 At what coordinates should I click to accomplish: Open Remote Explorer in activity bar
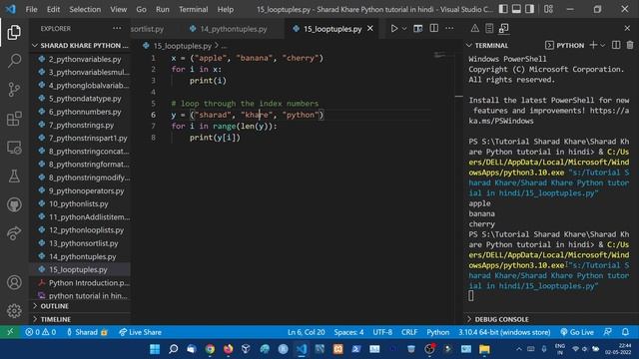tap(14, 148)
